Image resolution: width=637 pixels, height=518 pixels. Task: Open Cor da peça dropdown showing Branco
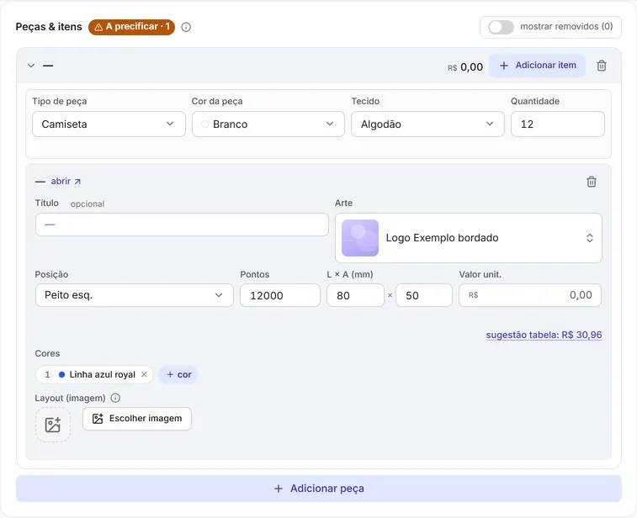point(268,124)
